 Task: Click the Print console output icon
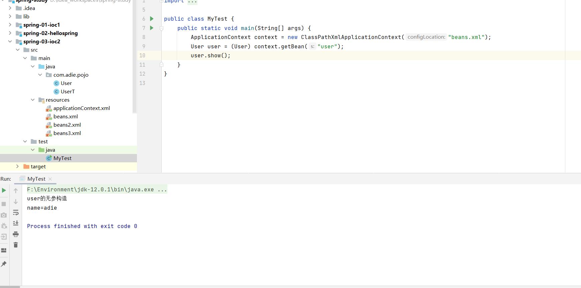16,234
